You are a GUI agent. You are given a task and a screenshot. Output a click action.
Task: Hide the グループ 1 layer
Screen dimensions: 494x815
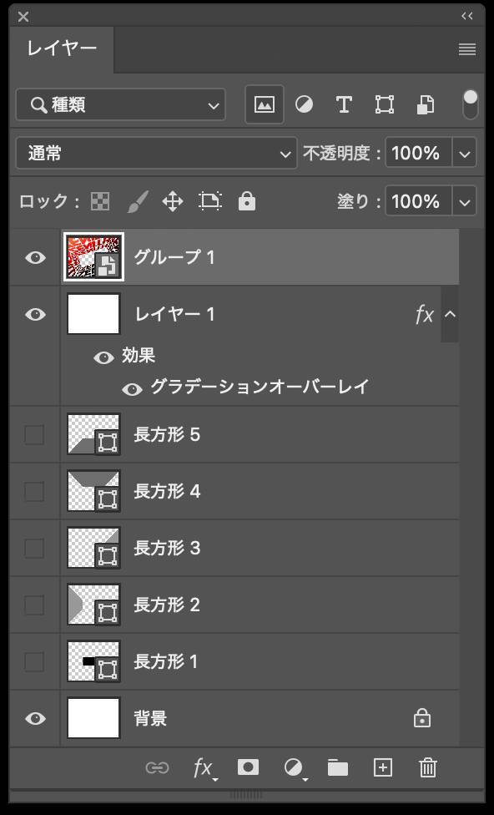(35, 257)
